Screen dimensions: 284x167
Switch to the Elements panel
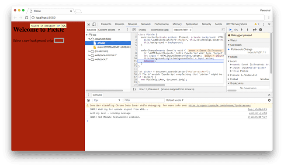[x=106, y=24]
